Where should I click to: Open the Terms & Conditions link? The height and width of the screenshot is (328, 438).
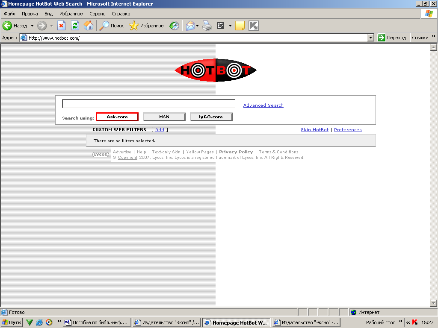click(x=278, y=152)
